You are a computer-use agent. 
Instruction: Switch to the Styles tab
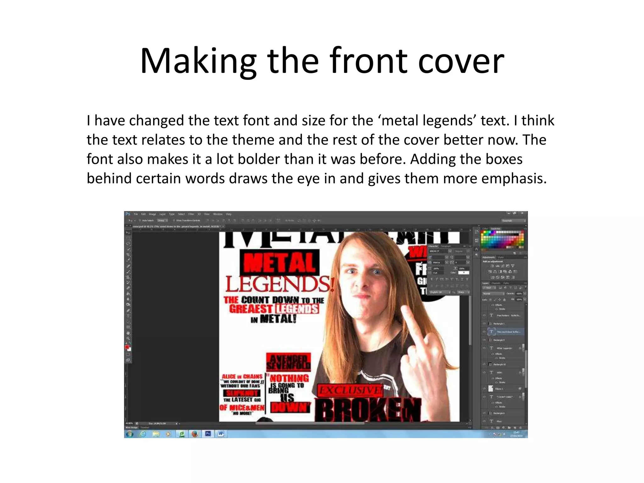[x=501, y=258]
